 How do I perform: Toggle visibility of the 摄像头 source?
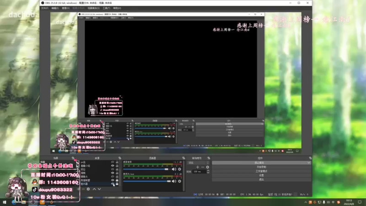(x=113, y=177)
